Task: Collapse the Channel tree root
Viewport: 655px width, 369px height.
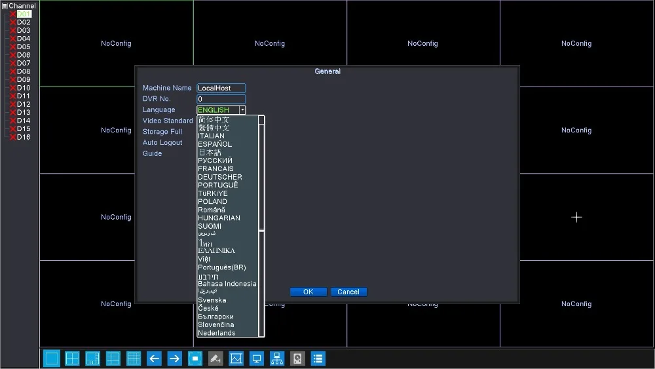Action: click(x=5, y=6)
